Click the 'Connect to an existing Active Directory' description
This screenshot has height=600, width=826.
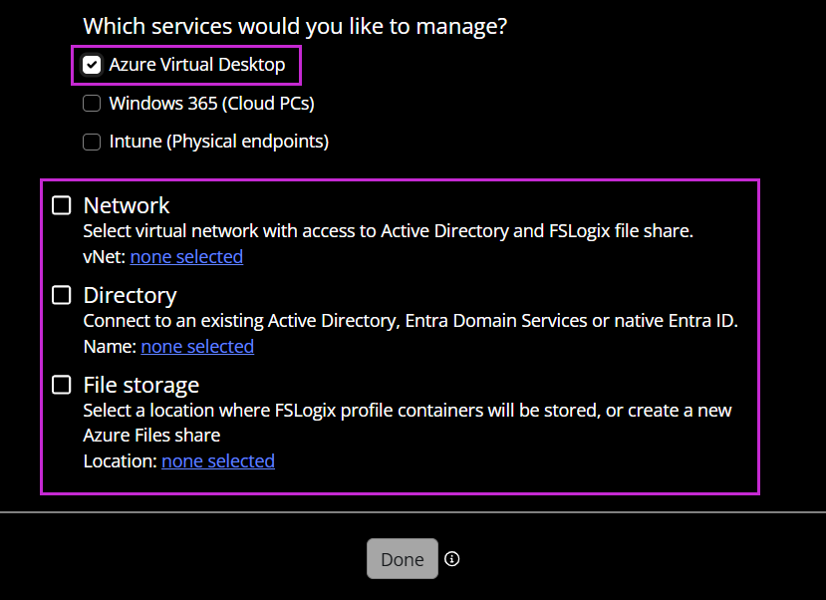click(411, 321)
